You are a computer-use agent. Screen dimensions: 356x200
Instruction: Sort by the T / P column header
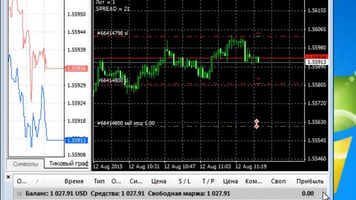point(208,182)
